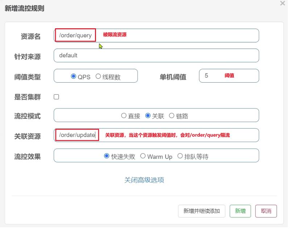Screen dimensions: 290x233
Task: Click the 关联资源 label
Action: pyautogui.click(x=28, y=137)
